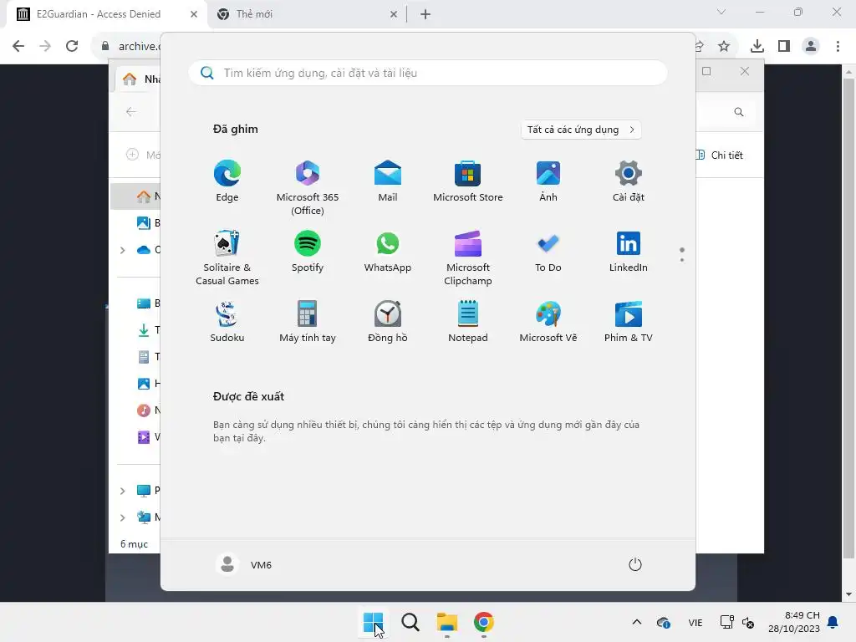Open the VM6 user account menu

click(243, 564)
